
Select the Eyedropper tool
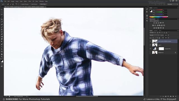click(2, 22)
